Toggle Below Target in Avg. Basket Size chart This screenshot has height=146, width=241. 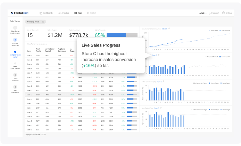(x=225, y=110)
